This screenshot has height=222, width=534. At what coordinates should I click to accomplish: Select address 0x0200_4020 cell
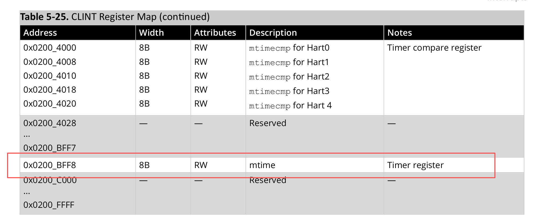coord(50,104)
